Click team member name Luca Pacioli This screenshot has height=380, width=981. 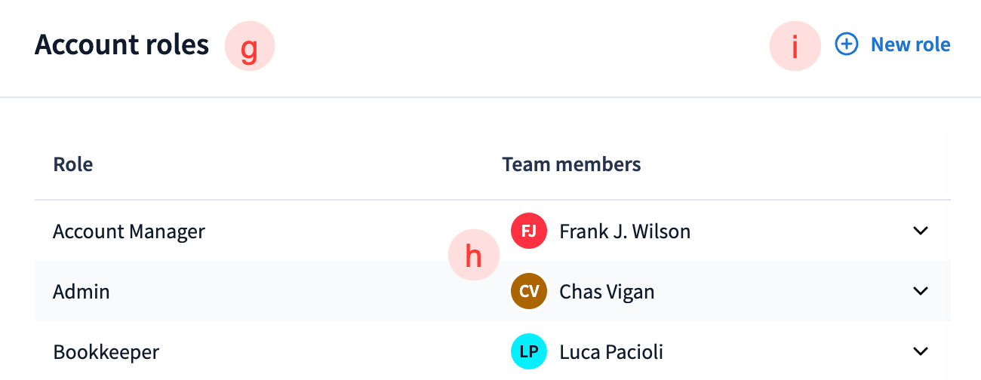[x=611, y=351]
